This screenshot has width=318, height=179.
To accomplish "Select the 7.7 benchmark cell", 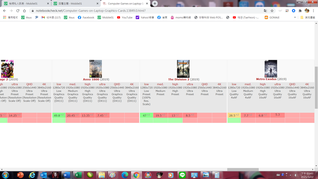I will pos(248,115).
